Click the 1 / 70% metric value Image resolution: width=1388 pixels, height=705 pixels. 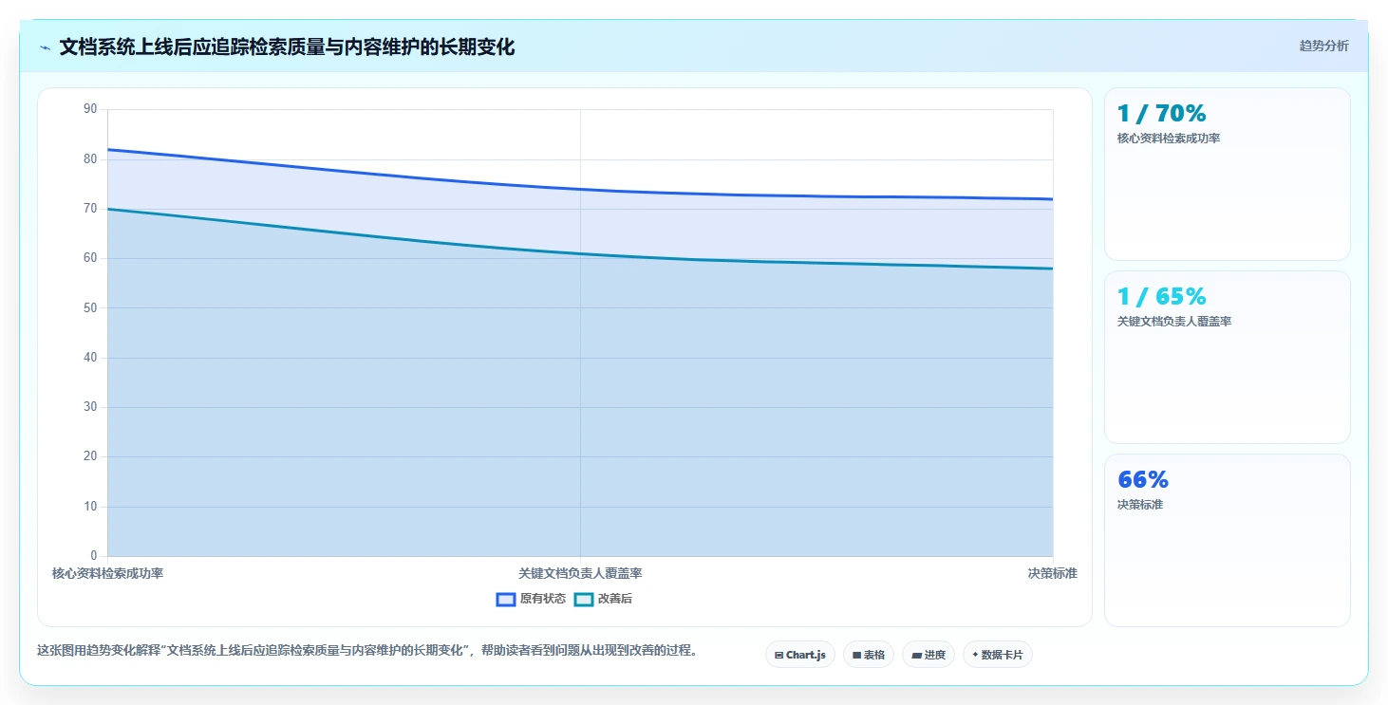click(1161, 114)
